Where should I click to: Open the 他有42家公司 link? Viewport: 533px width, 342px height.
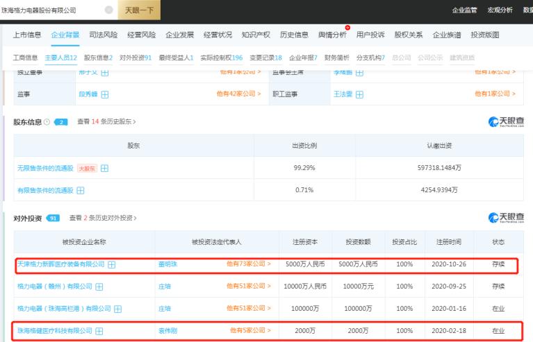[x=238, y=94]
